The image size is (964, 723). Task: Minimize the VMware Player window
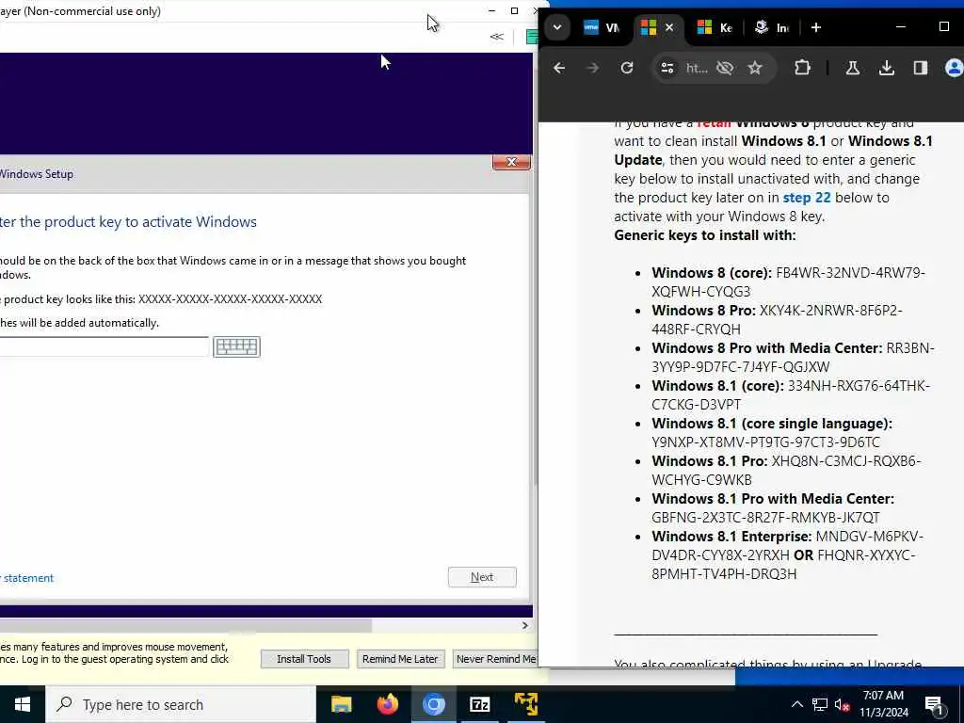coord(491,11)
